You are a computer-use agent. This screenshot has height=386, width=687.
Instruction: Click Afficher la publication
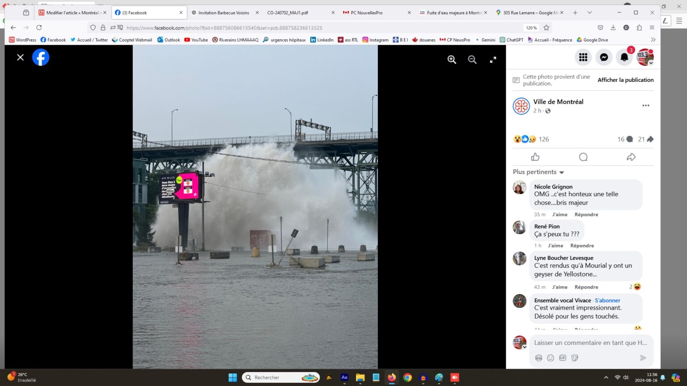pyautogui.click(x=625, y=80)
